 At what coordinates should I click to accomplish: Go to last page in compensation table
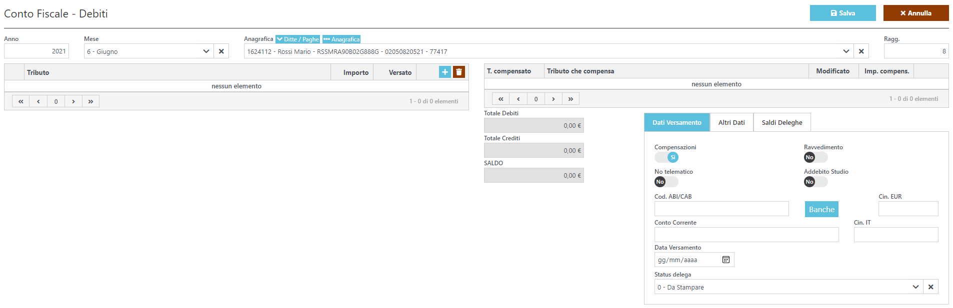[x=571, y=99]
